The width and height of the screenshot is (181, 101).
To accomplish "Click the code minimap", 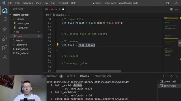I will pyautogui.click(x=171, y=45).
